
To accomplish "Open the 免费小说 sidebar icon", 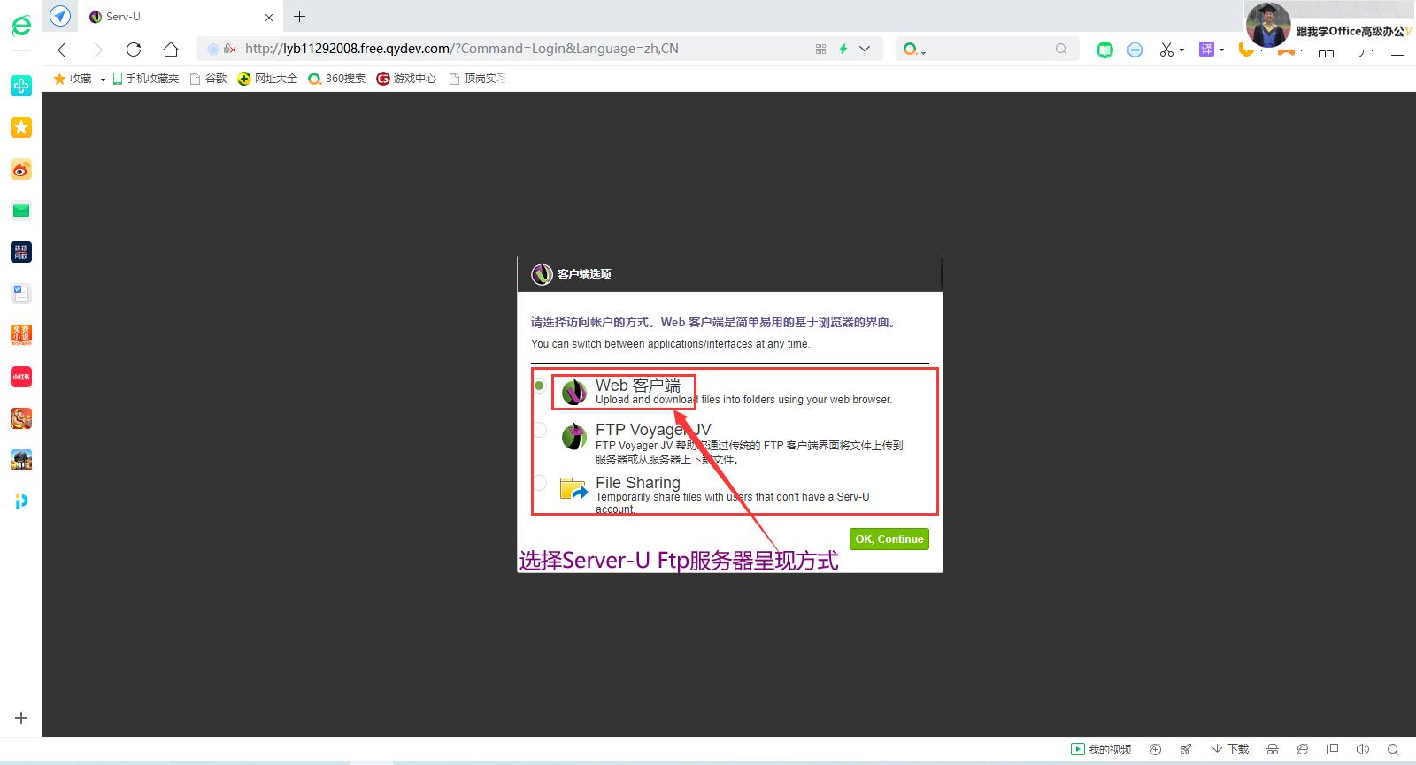I will pyautogui.click(x=21, y=335).
